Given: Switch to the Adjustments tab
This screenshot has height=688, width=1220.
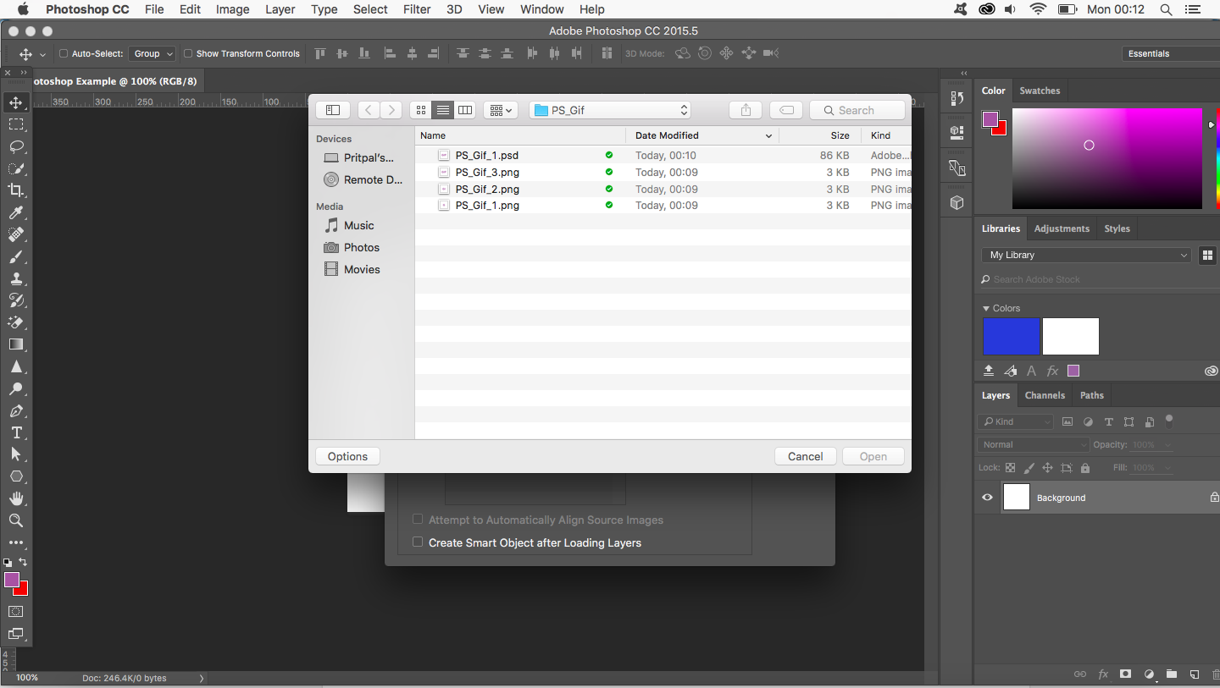Looking at the screenshot, I should pos(1062,228).
